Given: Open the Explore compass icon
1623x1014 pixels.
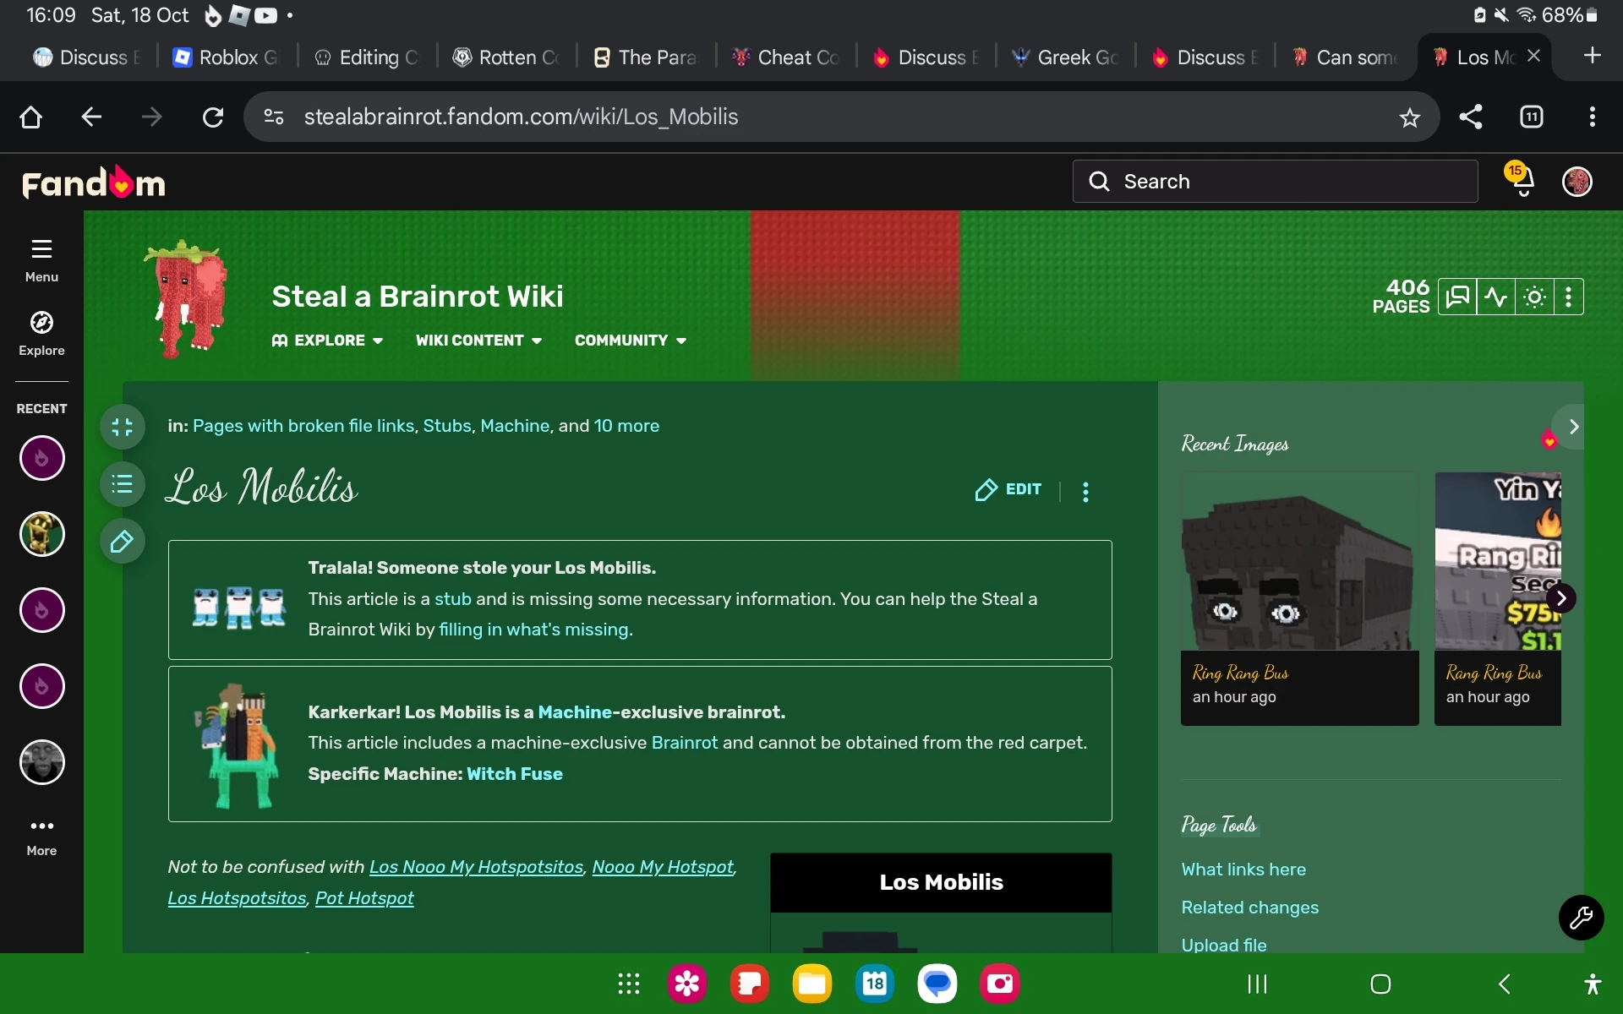Looking at the screenshot, I should pos(41,334).
